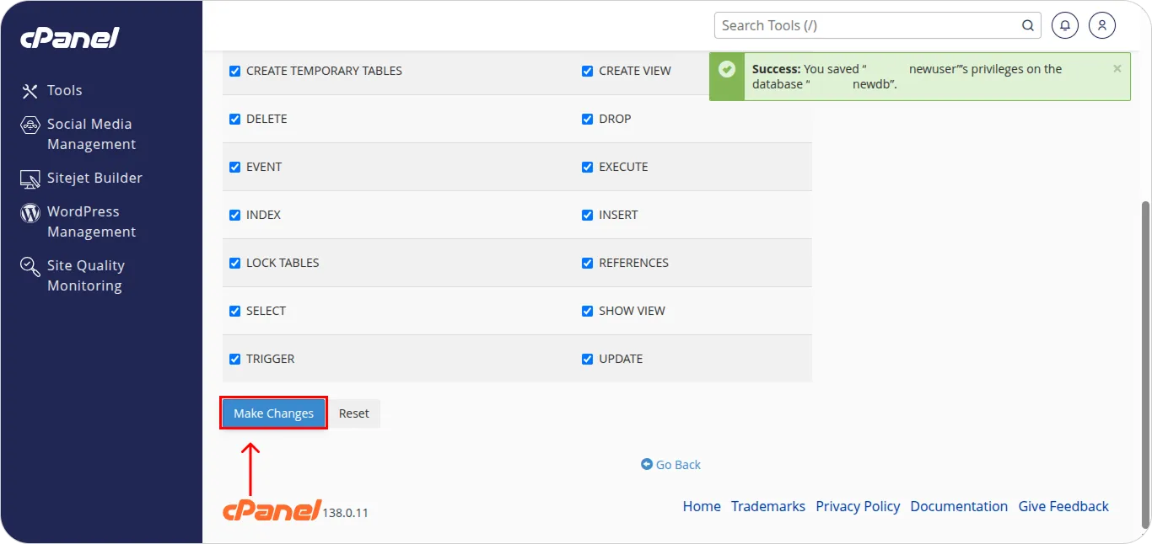Toggle the UPDATE privilege checkbox
Screen dimensions: 1152x544
588,359
